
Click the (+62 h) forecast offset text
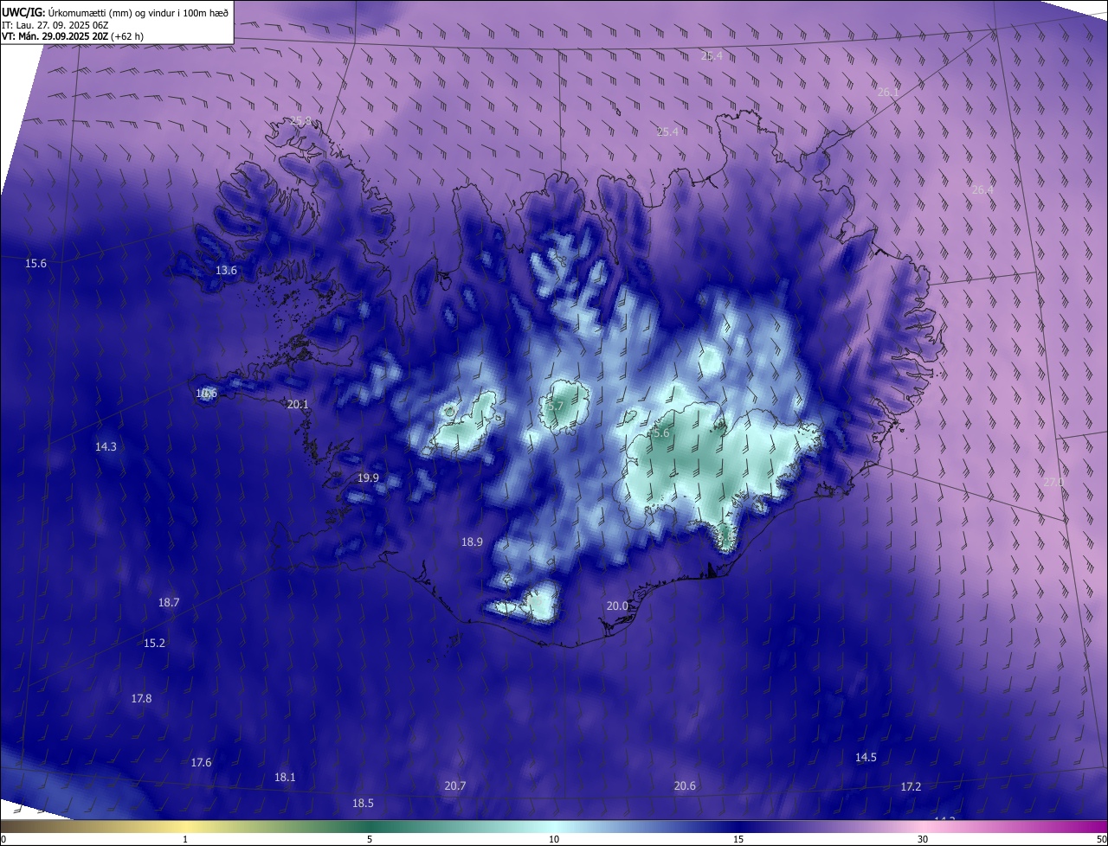(x=126, y=36)
